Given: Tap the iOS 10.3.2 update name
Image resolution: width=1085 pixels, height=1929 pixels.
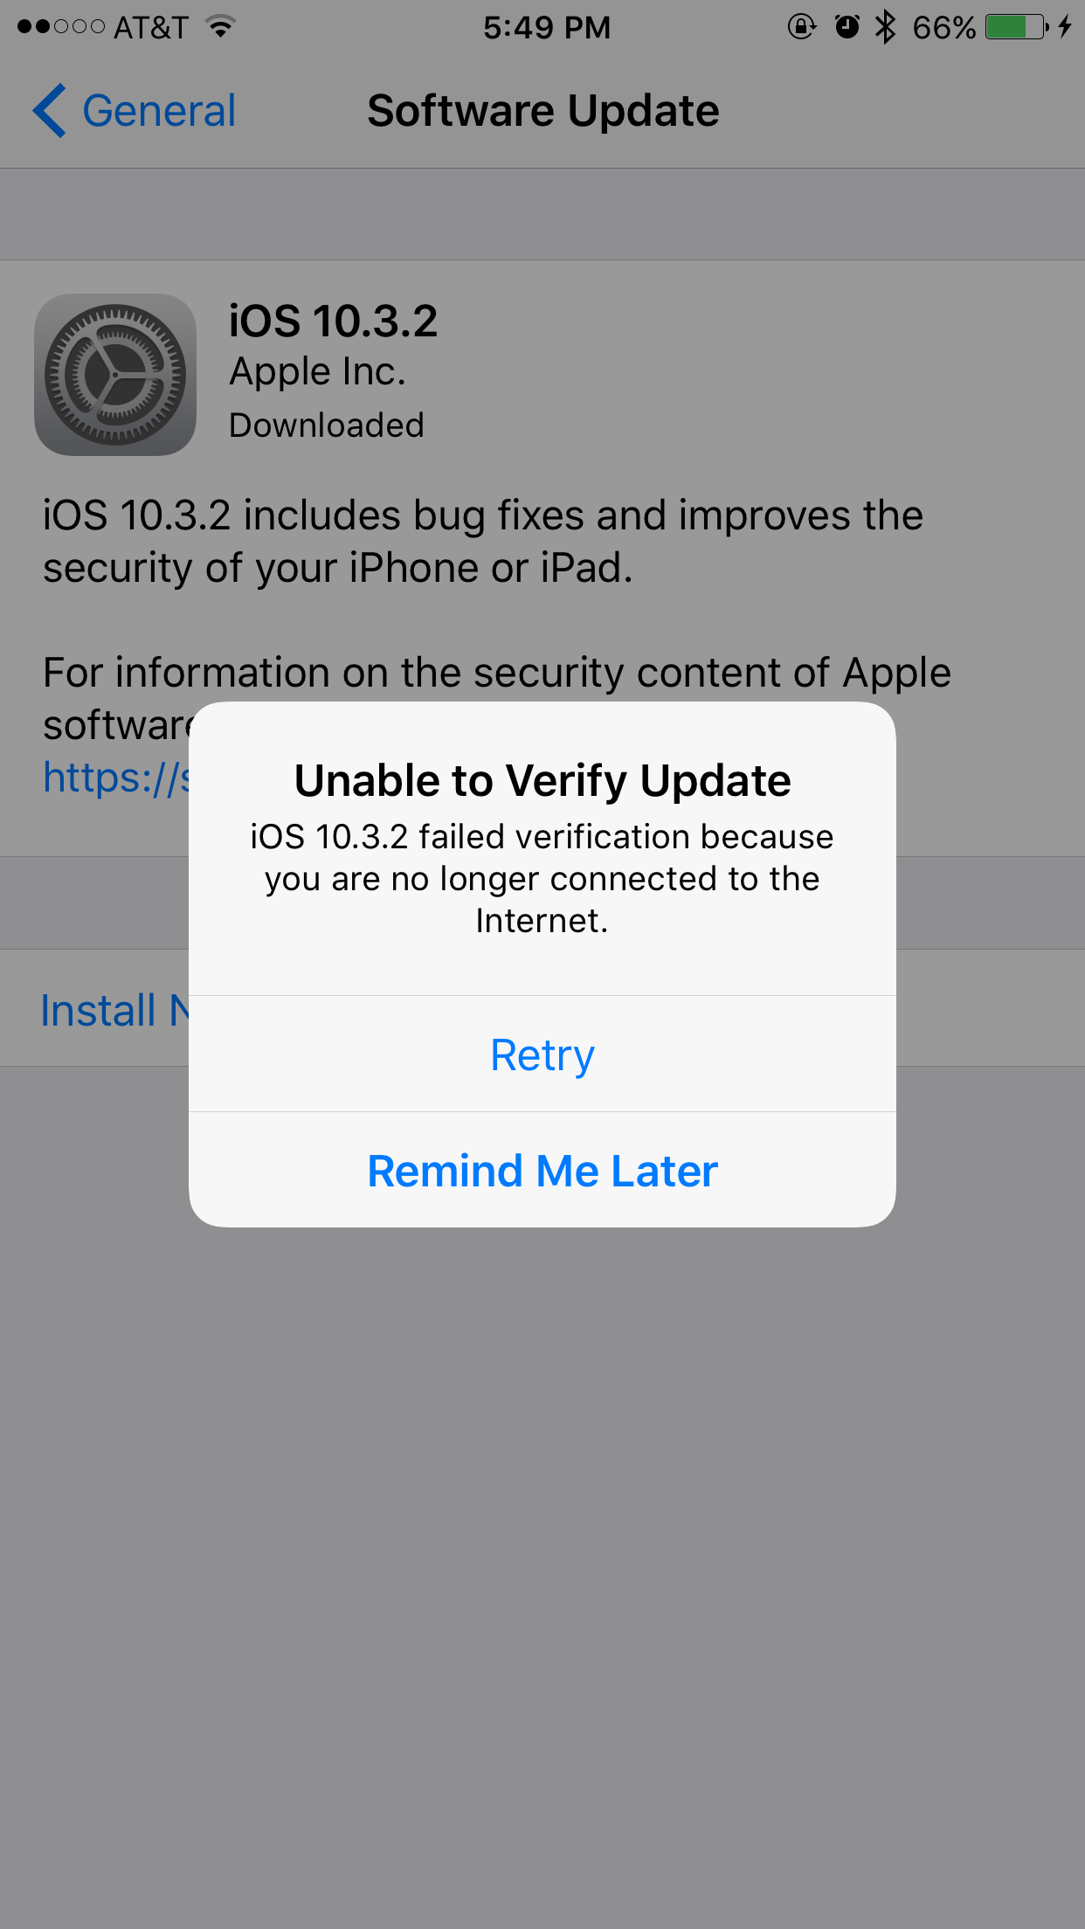Looking at the screenshot, I should pos(333,321).
